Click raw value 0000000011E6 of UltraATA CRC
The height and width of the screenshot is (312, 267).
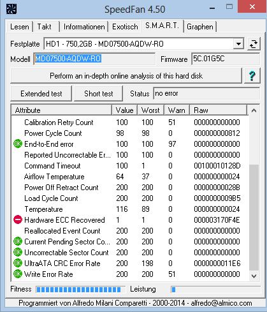coord(217,264)
